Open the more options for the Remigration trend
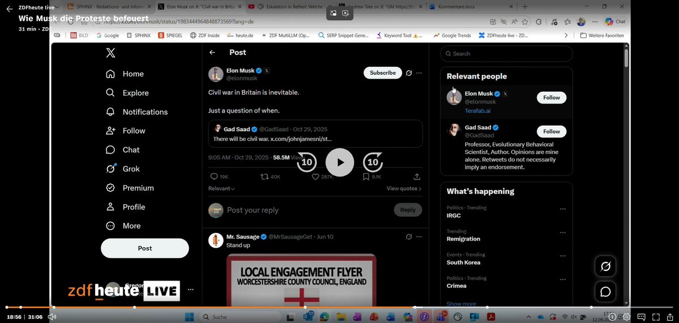This screenshot has width=679, height=323. tap(562, 232)
